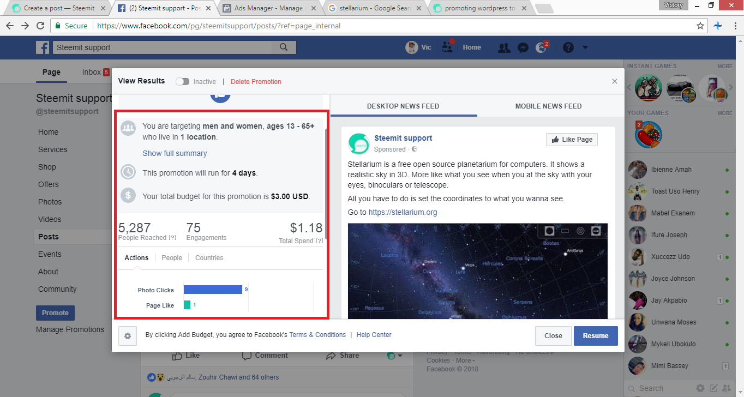Click Steemit support avatar in ad preview
This screenshot has height=397, width=744.
(x=359, y=143)
